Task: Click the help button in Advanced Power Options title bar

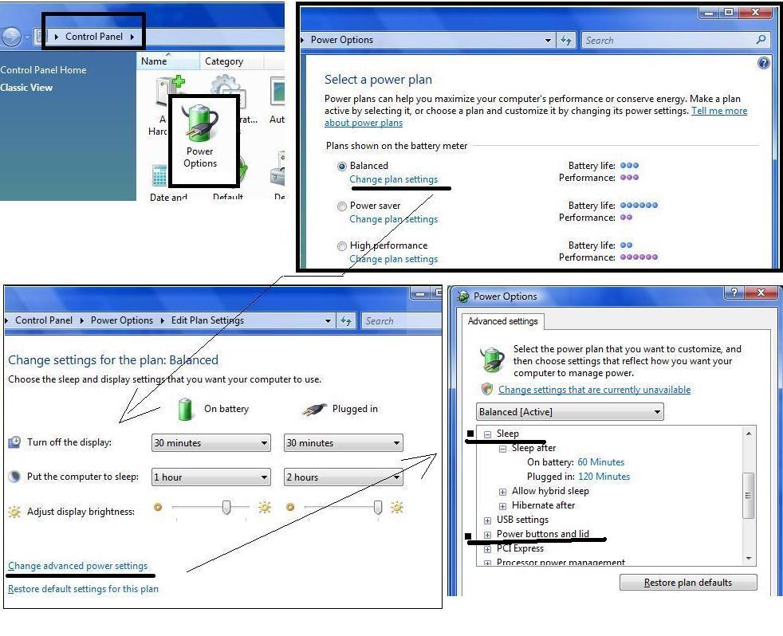Action: coord(733,292)
